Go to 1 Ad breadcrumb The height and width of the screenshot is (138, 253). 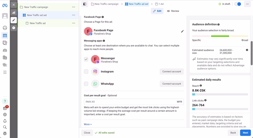[159, 4]
